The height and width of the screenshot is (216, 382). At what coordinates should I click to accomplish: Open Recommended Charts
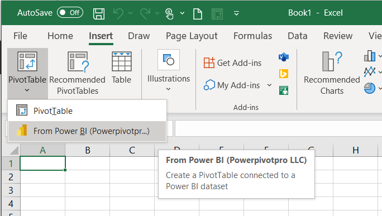pyautogui.click(x=332, y=73)
